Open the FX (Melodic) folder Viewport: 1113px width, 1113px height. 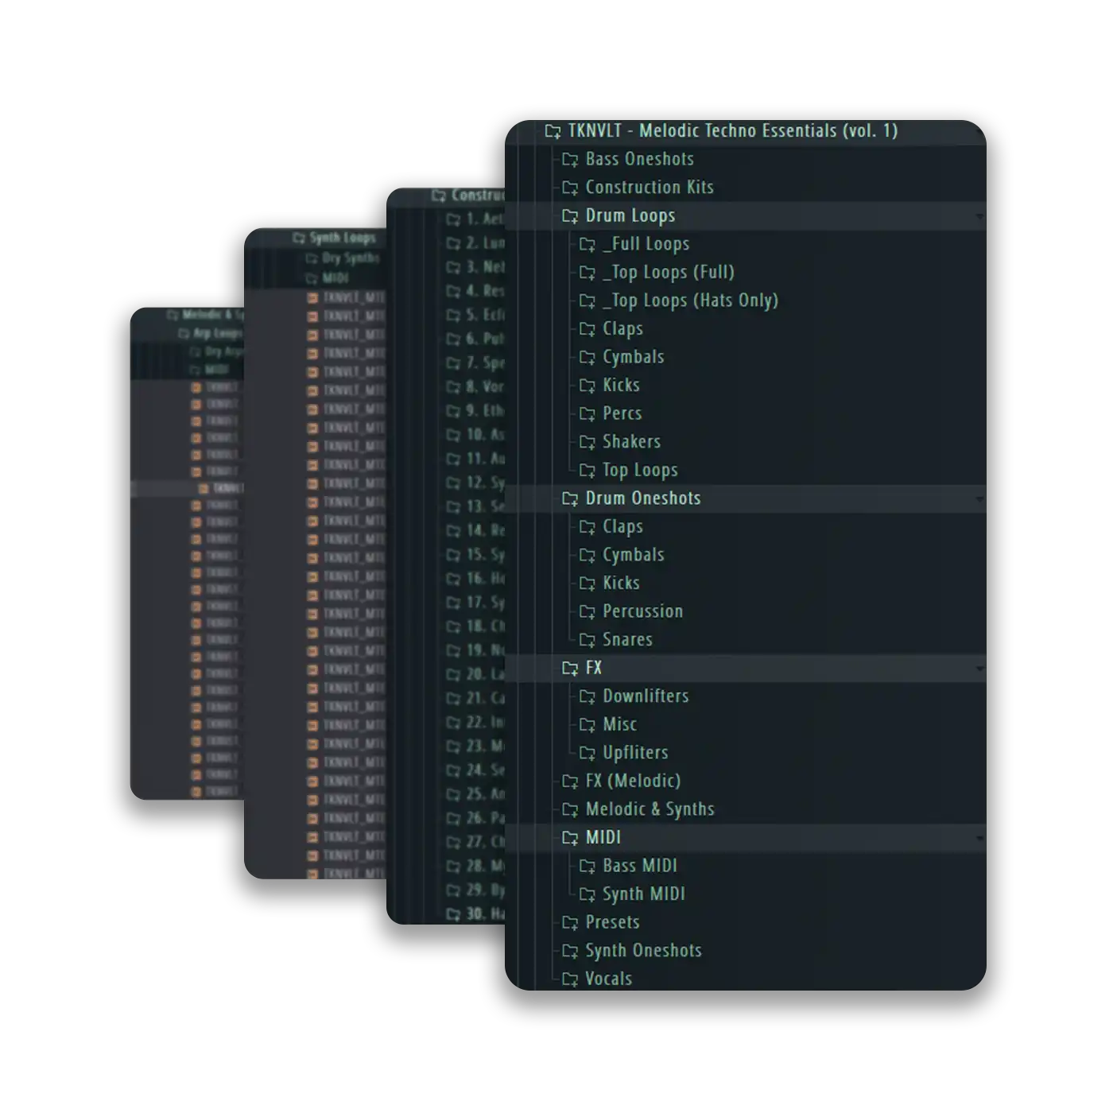[633, 781]
